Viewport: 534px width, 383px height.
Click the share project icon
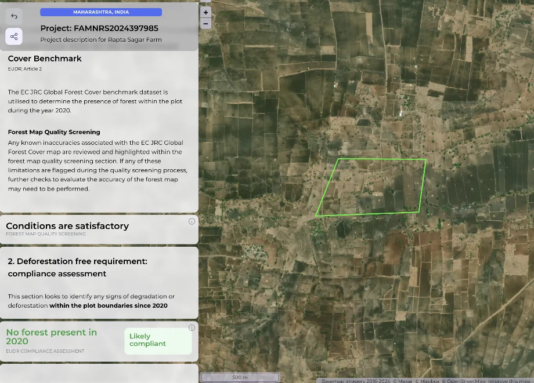(x=14, y=37)
